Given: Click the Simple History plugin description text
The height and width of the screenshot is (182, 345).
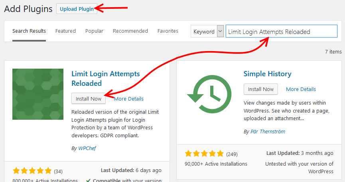Looking at the screenshot, I should [x=286, y=111].
